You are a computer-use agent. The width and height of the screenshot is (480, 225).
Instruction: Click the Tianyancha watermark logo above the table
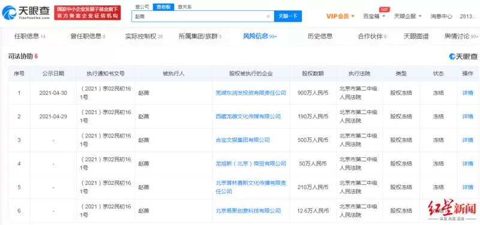pos(463,56)
